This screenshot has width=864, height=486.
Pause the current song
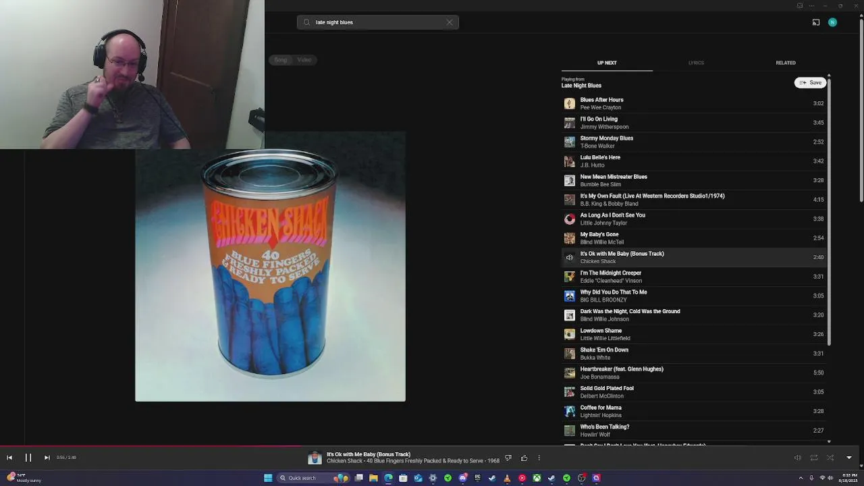point(28,458)
